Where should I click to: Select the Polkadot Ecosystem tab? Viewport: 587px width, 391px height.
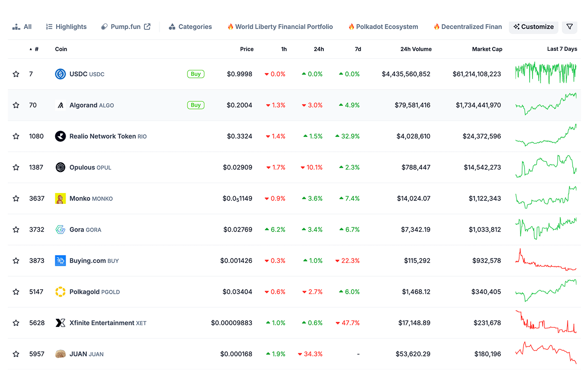383,27
